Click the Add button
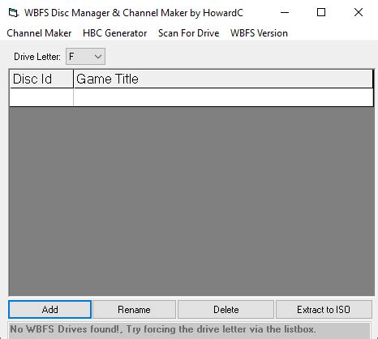This screenshot has width=378, height=339. [49, 310]
